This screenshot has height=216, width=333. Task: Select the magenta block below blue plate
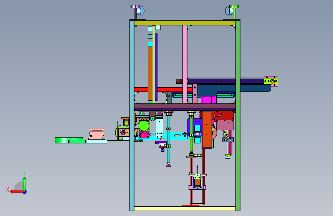click(209, 100)
